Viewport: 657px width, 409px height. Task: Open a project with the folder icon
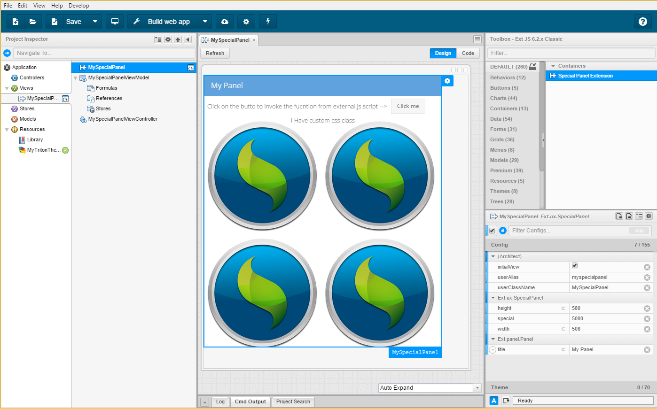pyautogui.click(x=33, y=22)
